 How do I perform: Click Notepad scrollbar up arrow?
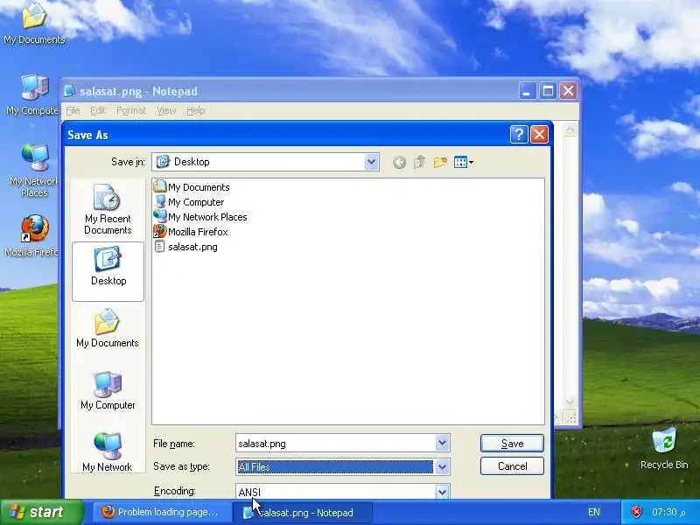[570, 129]
